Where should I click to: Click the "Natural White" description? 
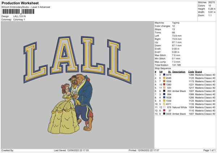coord(180,107)
